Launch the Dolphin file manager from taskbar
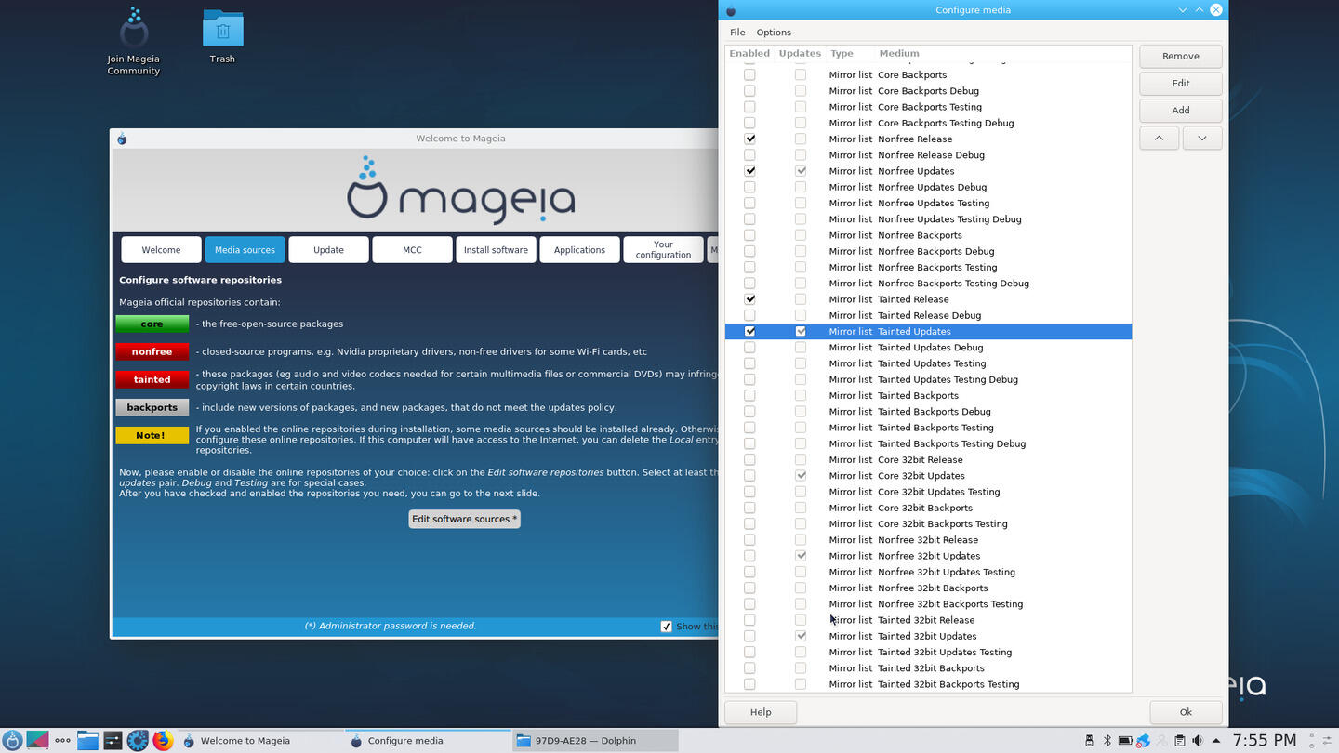1339x753 pixels. click(x=87, y=741)
